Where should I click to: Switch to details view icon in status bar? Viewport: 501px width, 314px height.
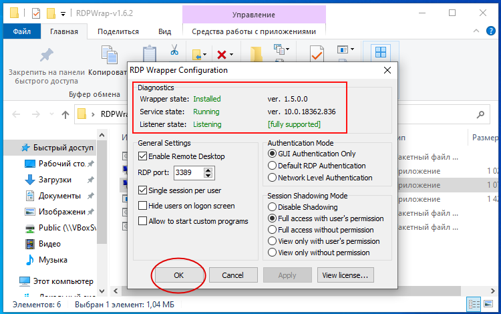click(x=474, y=304)
